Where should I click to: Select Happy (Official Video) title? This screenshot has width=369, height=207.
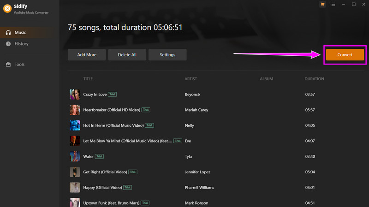pos(102,188)
